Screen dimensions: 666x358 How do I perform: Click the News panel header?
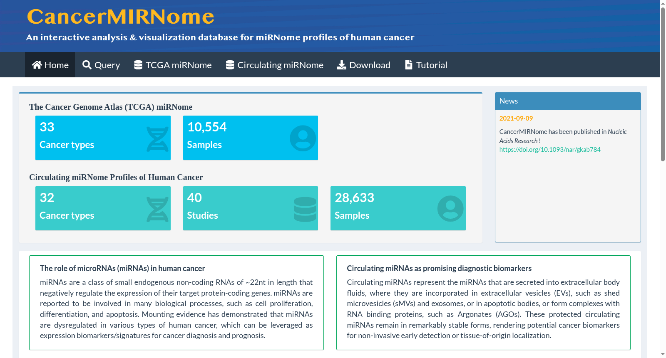point(568,101)
